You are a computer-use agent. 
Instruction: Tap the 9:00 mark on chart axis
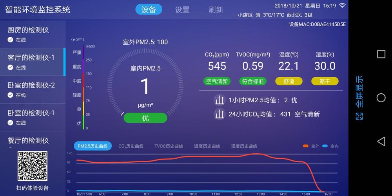click(169, 194)
